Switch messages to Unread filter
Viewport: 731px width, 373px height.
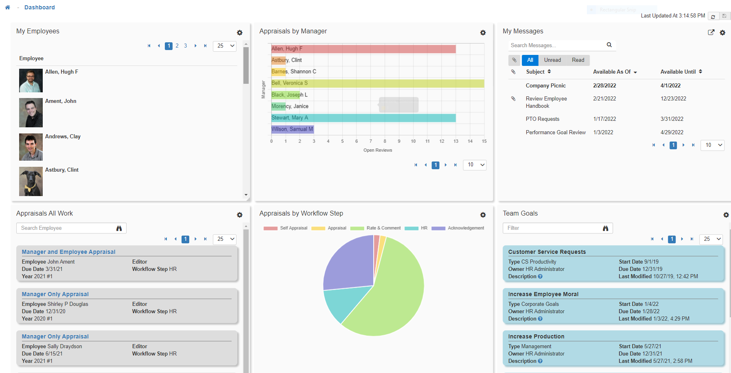552,60
